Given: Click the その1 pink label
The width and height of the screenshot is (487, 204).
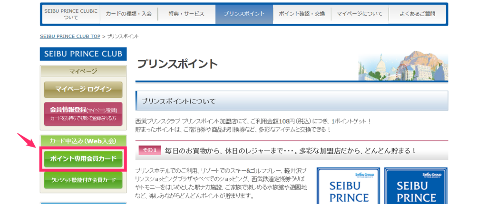Looking at the screenshot, I should tap(150, 151).
